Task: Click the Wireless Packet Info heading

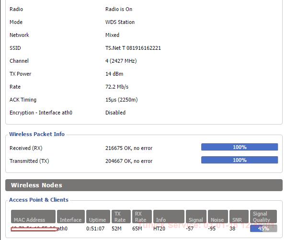Action: click(37, 134)
